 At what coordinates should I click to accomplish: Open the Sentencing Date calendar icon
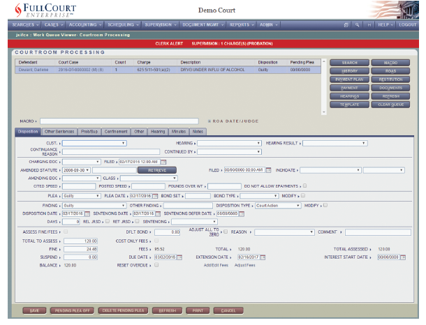(x=158, y=214)
